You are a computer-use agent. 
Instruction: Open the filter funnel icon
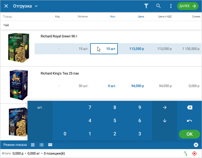pos(146,6)
